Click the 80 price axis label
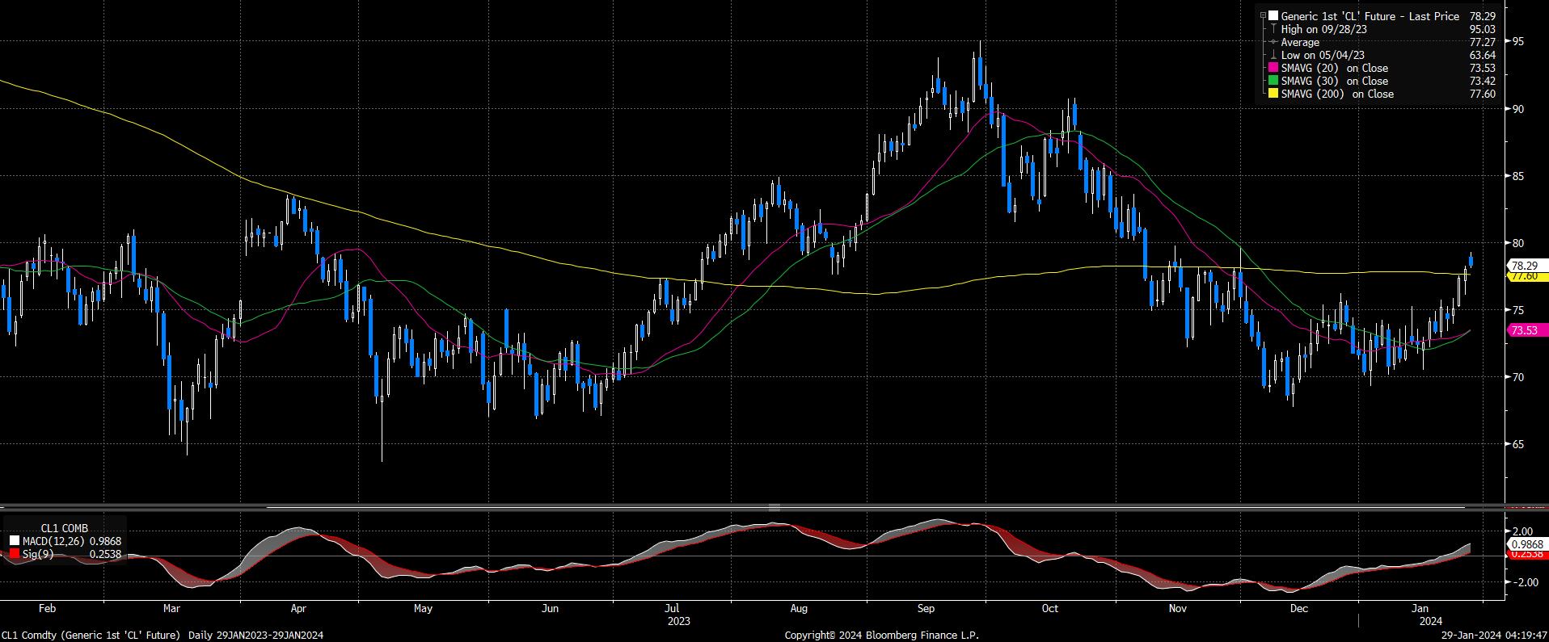This screenshot has height=642, width=1549. click(1518, 243)
